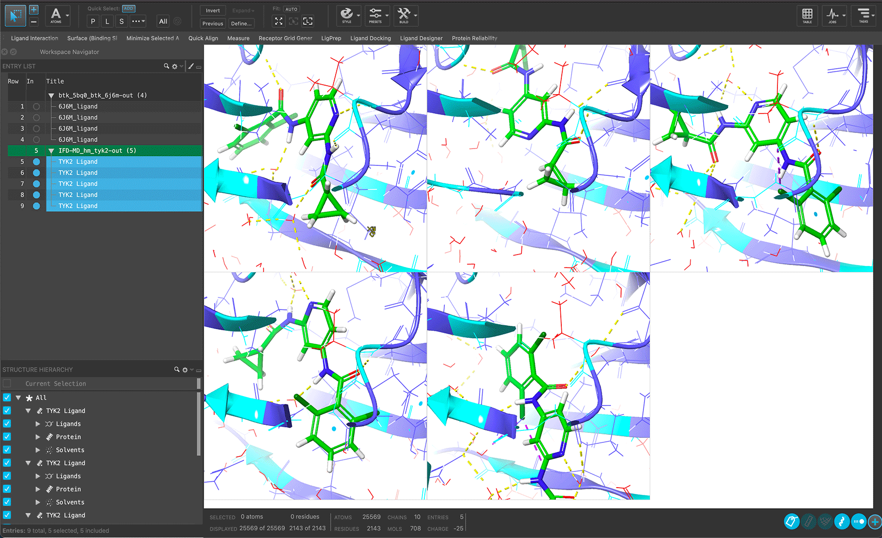Image resolution: width=882 pixels, height=538 pixels.
Task: Expand the first Ligands tree node
Action: [x=38, y=424]
